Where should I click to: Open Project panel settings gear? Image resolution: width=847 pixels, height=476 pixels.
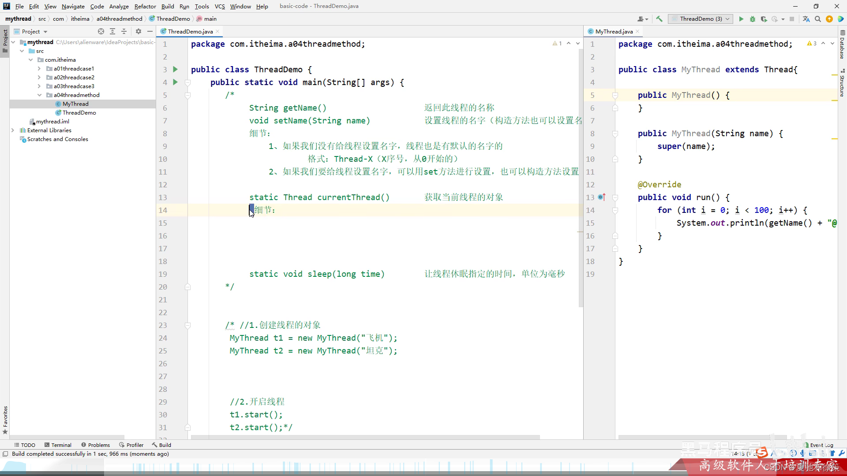[x=139, y=31]
